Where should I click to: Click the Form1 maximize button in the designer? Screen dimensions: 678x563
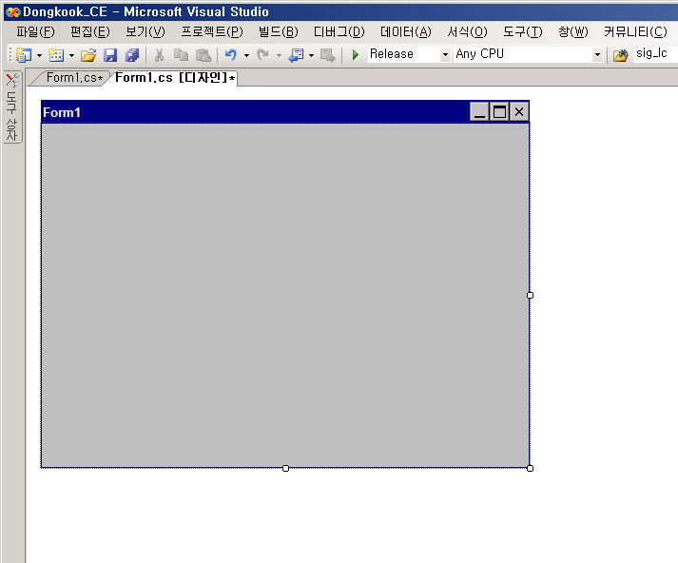click(x=499, y=112)
